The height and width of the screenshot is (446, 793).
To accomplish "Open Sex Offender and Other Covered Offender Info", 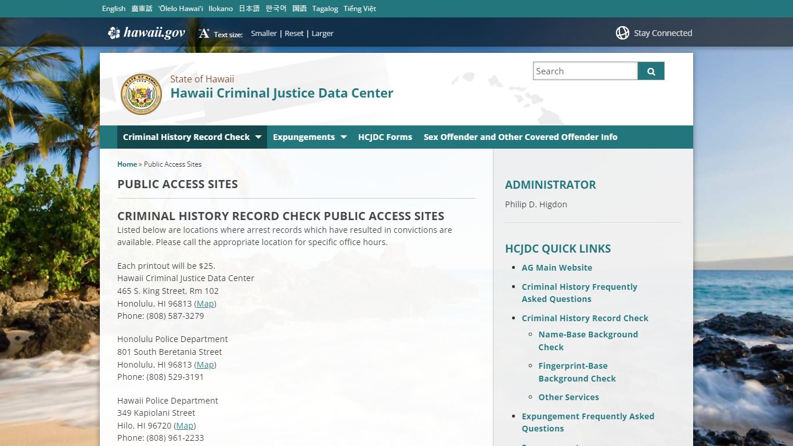I will point(520,137).
